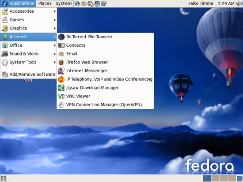
Task: Click Games category icon
Action: click(x=5, y=20)
